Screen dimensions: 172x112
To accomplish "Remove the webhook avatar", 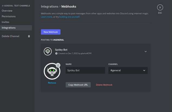I will [52, 83].
